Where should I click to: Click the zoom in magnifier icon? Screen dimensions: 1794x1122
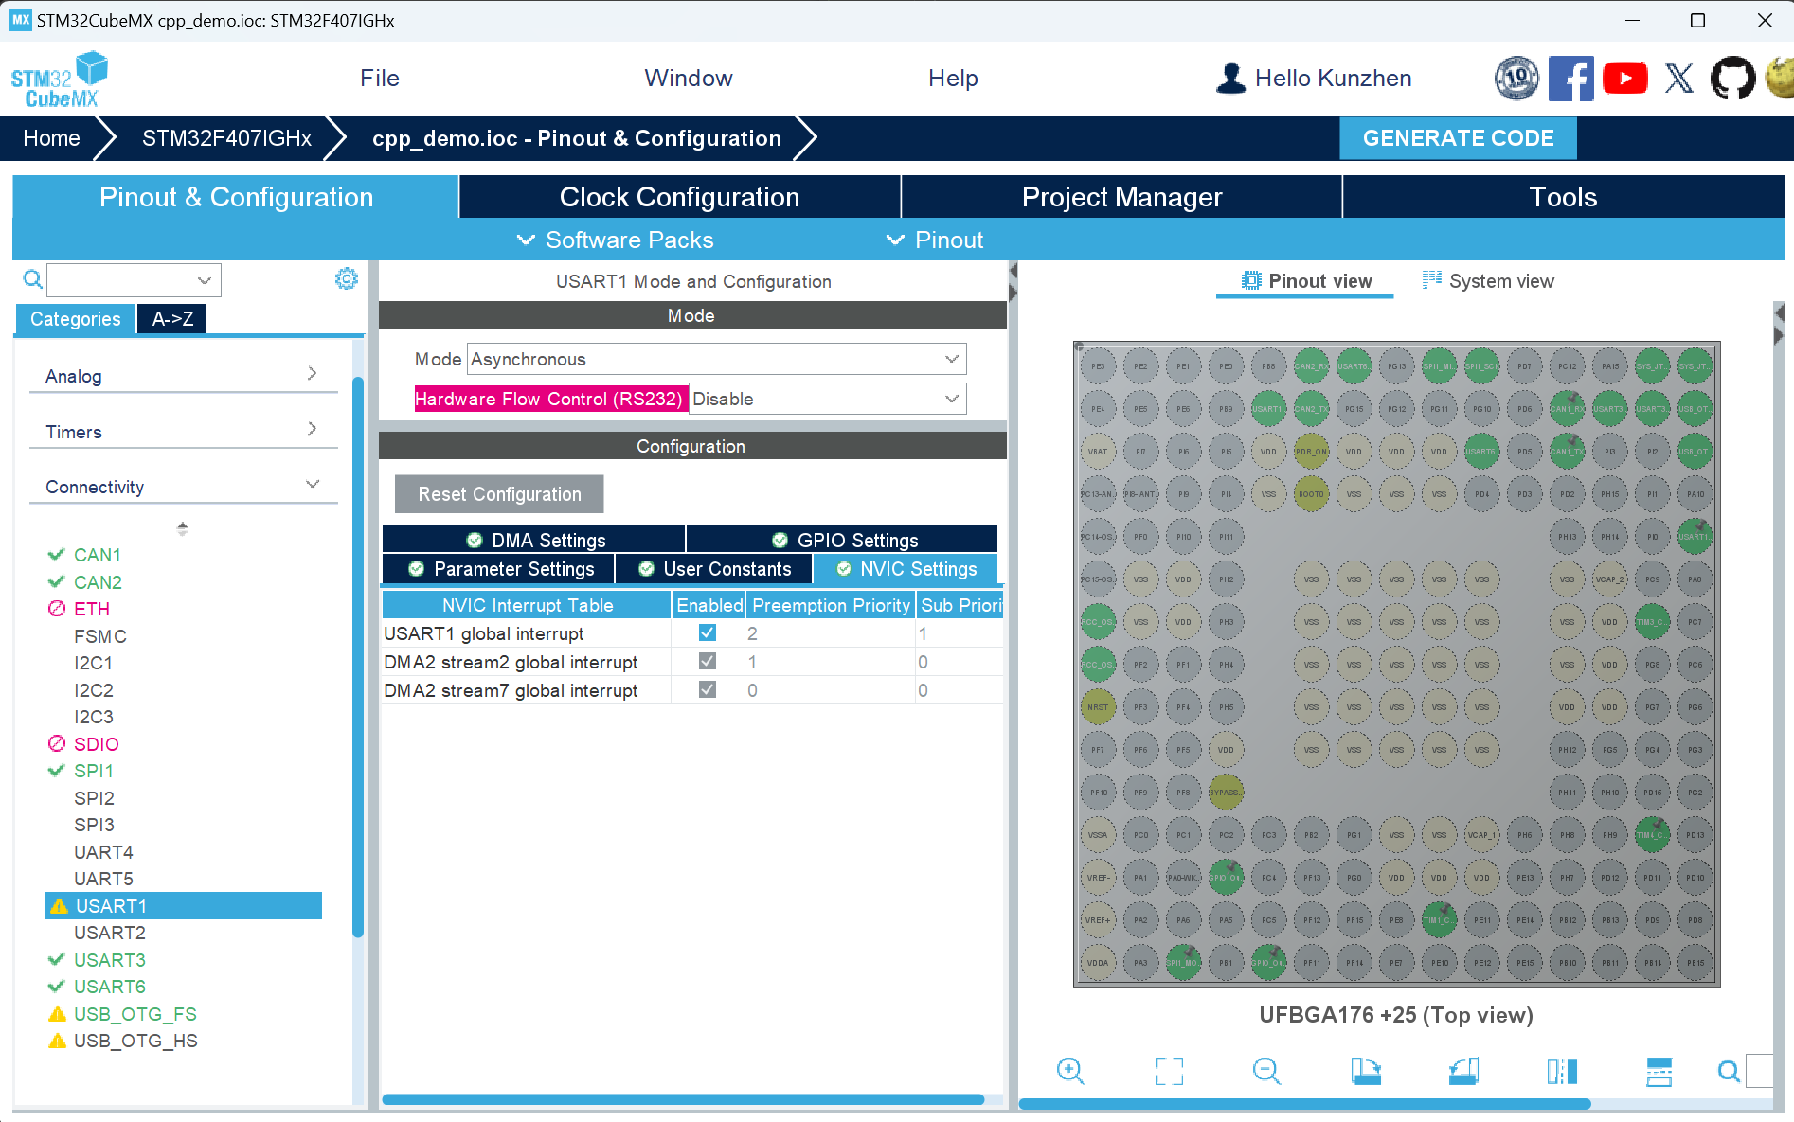pyautogui.click(x=1070, y=1071)
